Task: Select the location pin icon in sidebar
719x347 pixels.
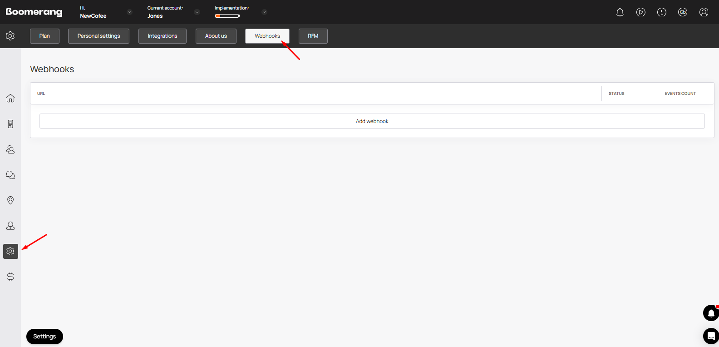Action: coord(10,200)
